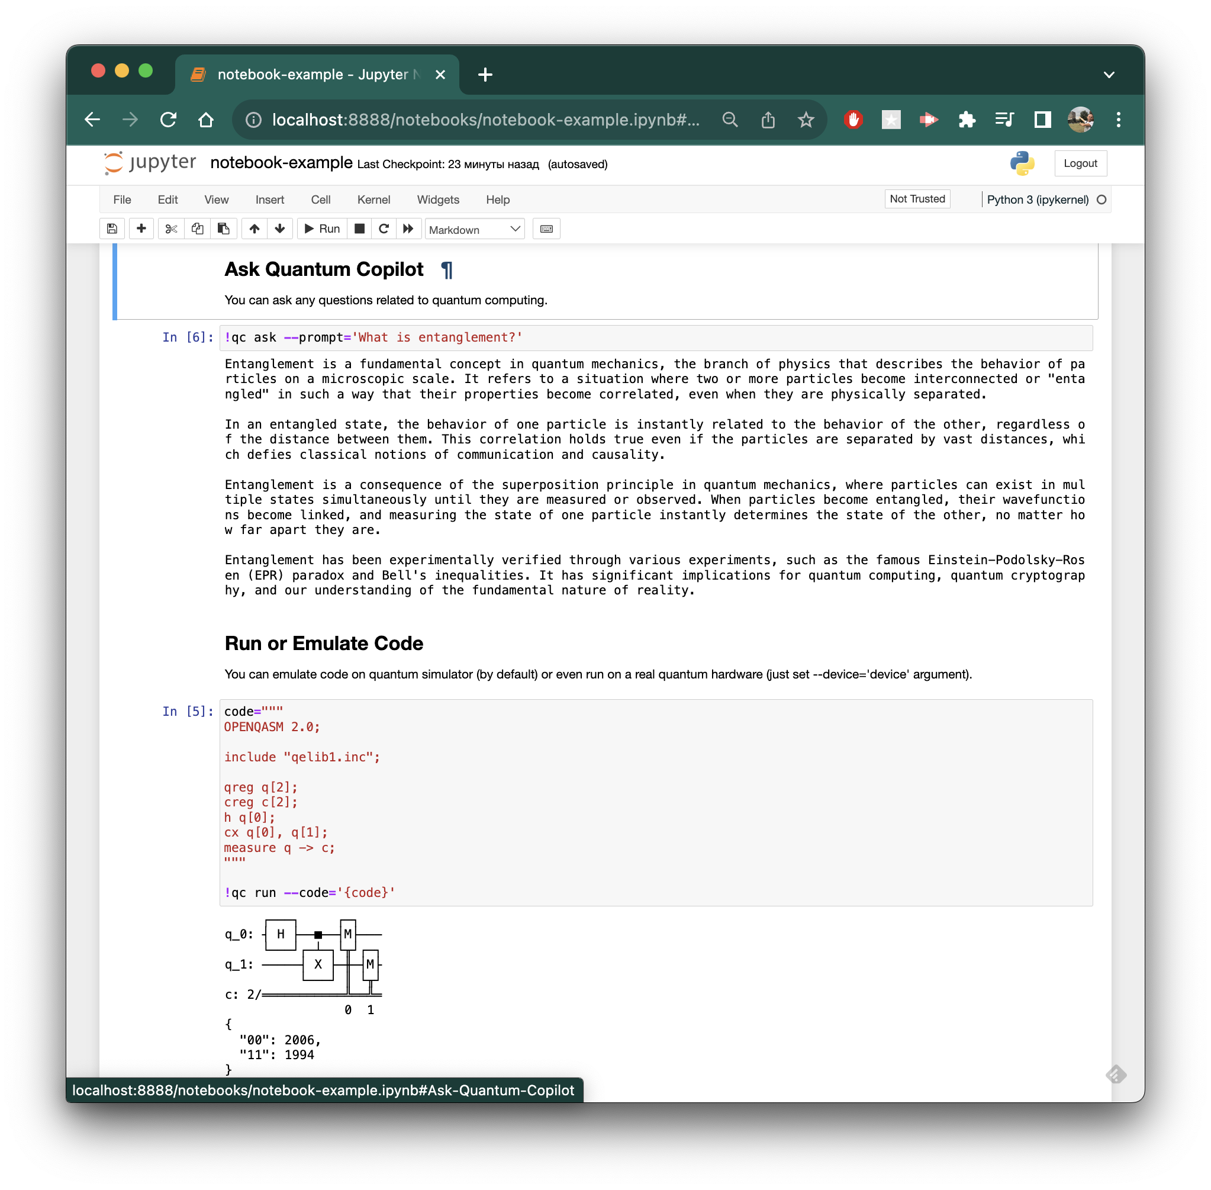Image resolution: width=1211 pixels, height=1190 pixels.
Task: Toggle the Not Trusted notebook status
Action: 917,199
